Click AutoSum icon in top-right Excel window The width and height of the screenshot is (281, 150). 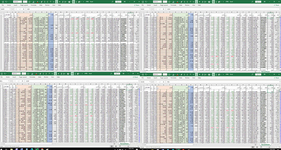(217, 2)
